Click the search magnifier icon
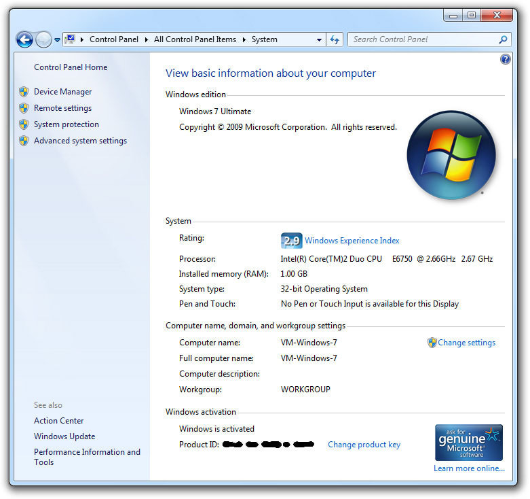The height and width of the screenshot is (499, 530). (x=503, y=40)
